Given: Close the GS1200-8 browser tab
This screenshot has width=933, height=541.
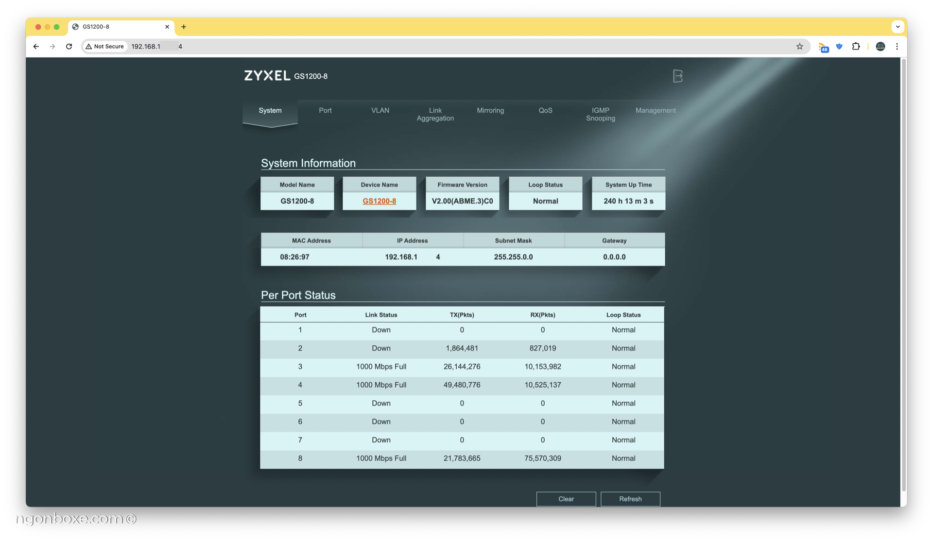Looking at the screenshot, I should (x=167, y=27).
